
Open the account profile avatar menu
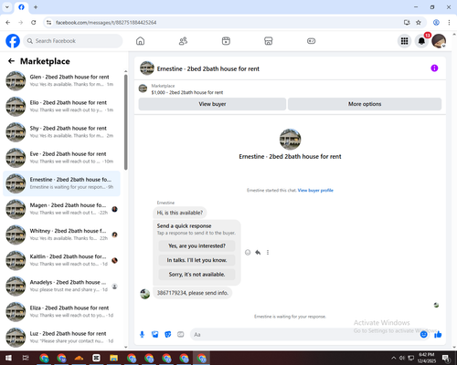pyautogui.click(x=439, y=41)
